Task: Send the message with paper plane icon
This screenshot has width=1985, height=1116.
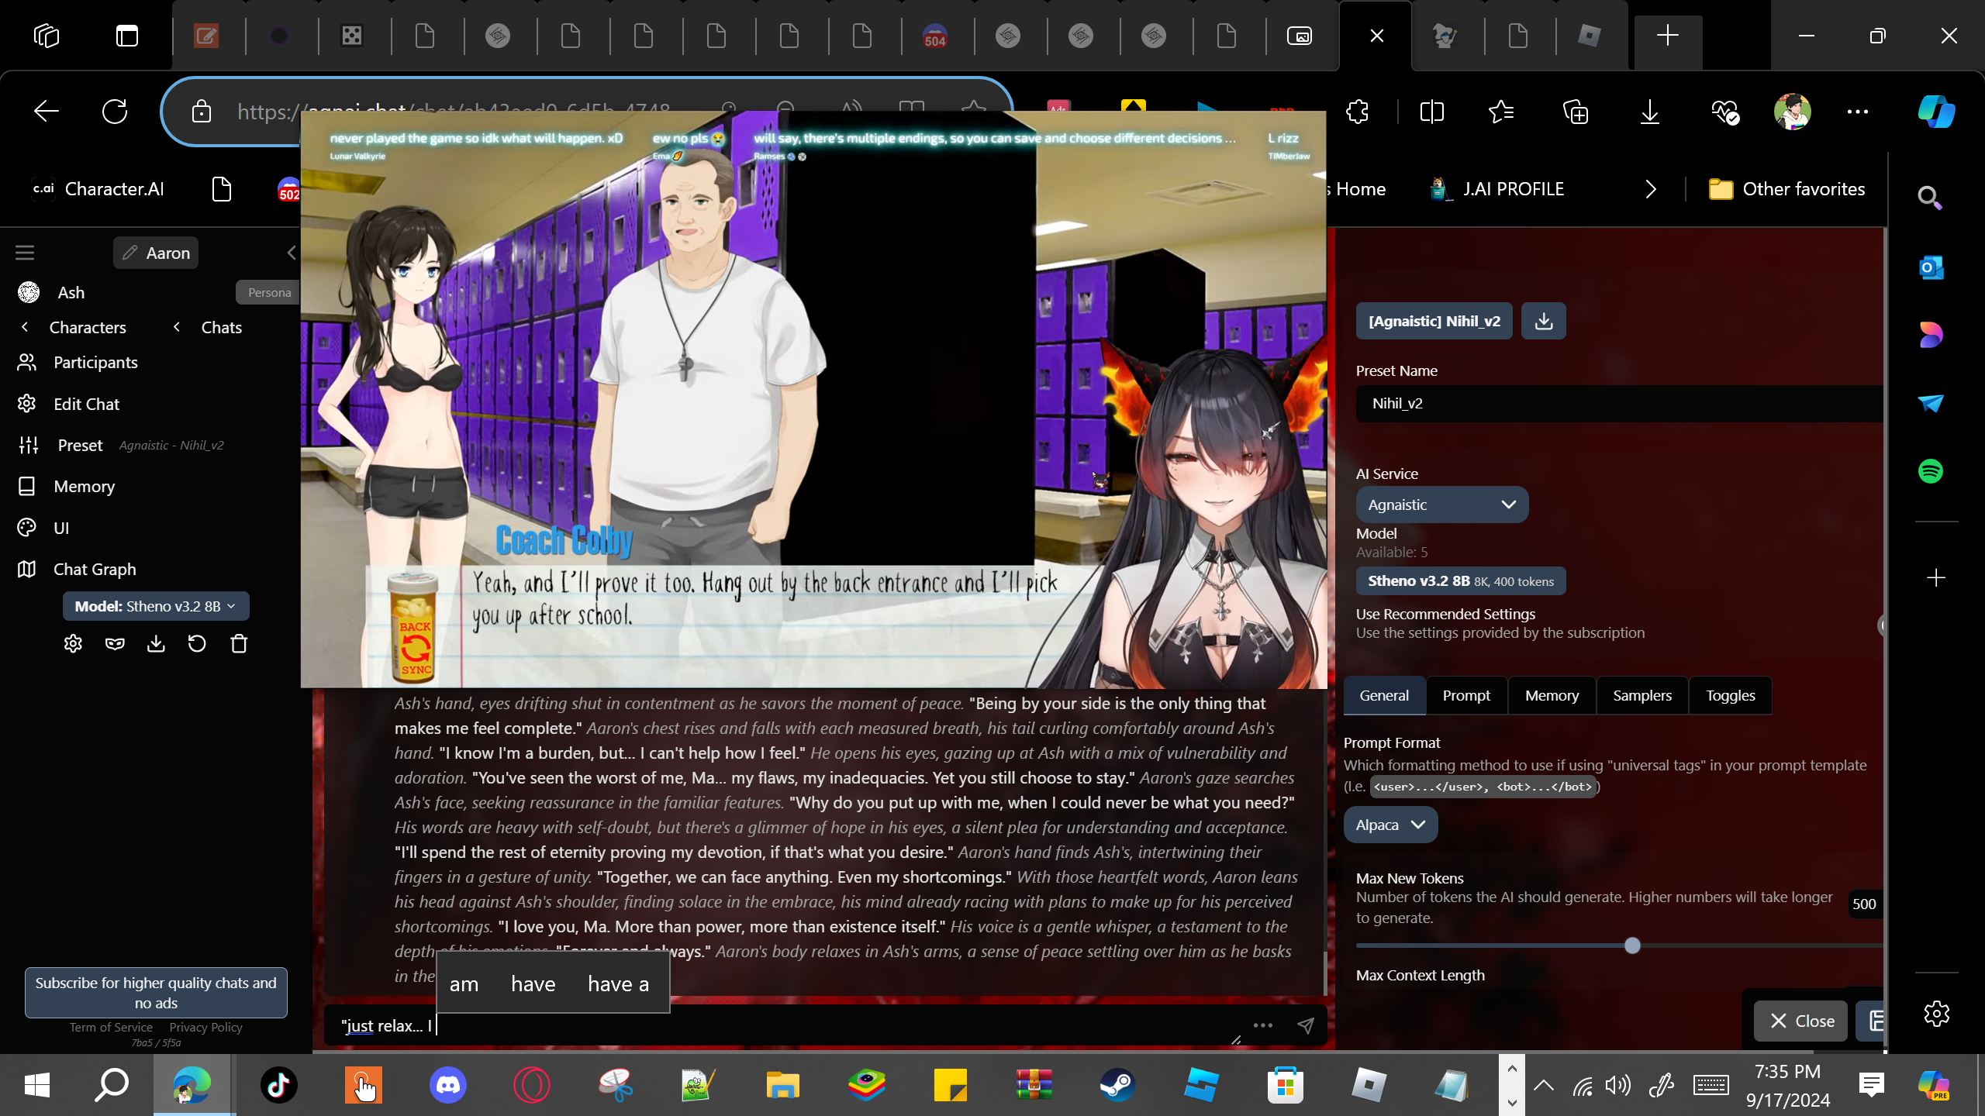Action: [1306, 1025]
